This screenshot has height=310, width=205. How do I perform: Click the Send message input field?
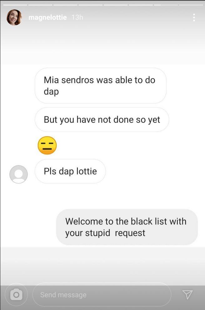pyautogui.click(x=102, y=295)
